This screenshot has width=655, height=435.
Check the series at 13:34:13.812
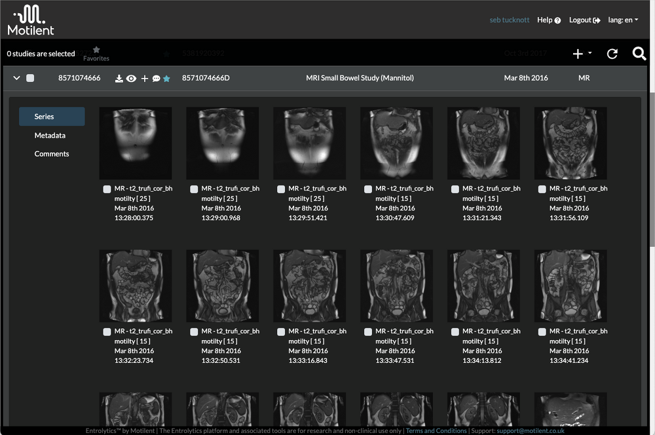coord(455,331)
